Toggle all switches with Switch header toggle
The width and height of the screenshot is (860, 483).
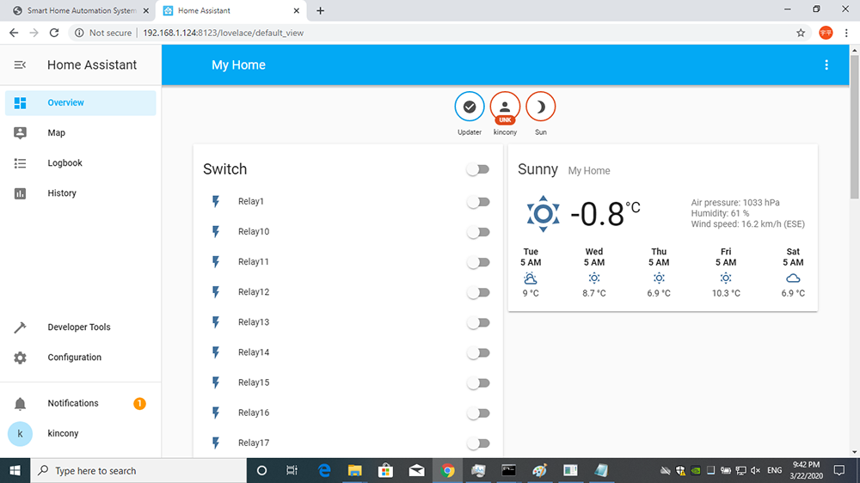coord(478,169)
